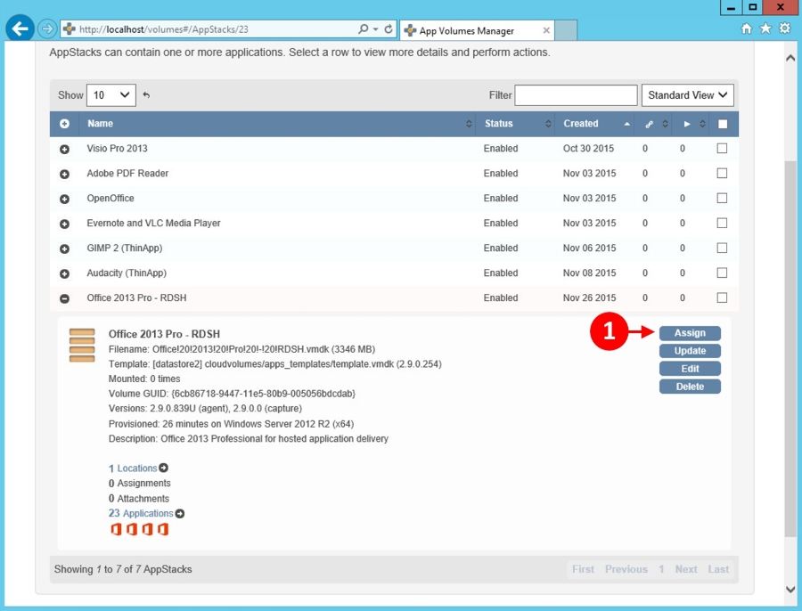Click the first Office application icon
Screen dimensions: 802x611
pyautogui.click(x=116, y=529)
